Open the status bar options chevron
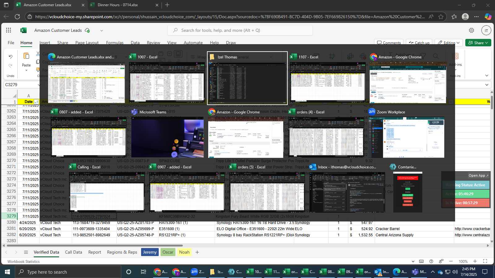495x278 pixels. click(413, 261)
